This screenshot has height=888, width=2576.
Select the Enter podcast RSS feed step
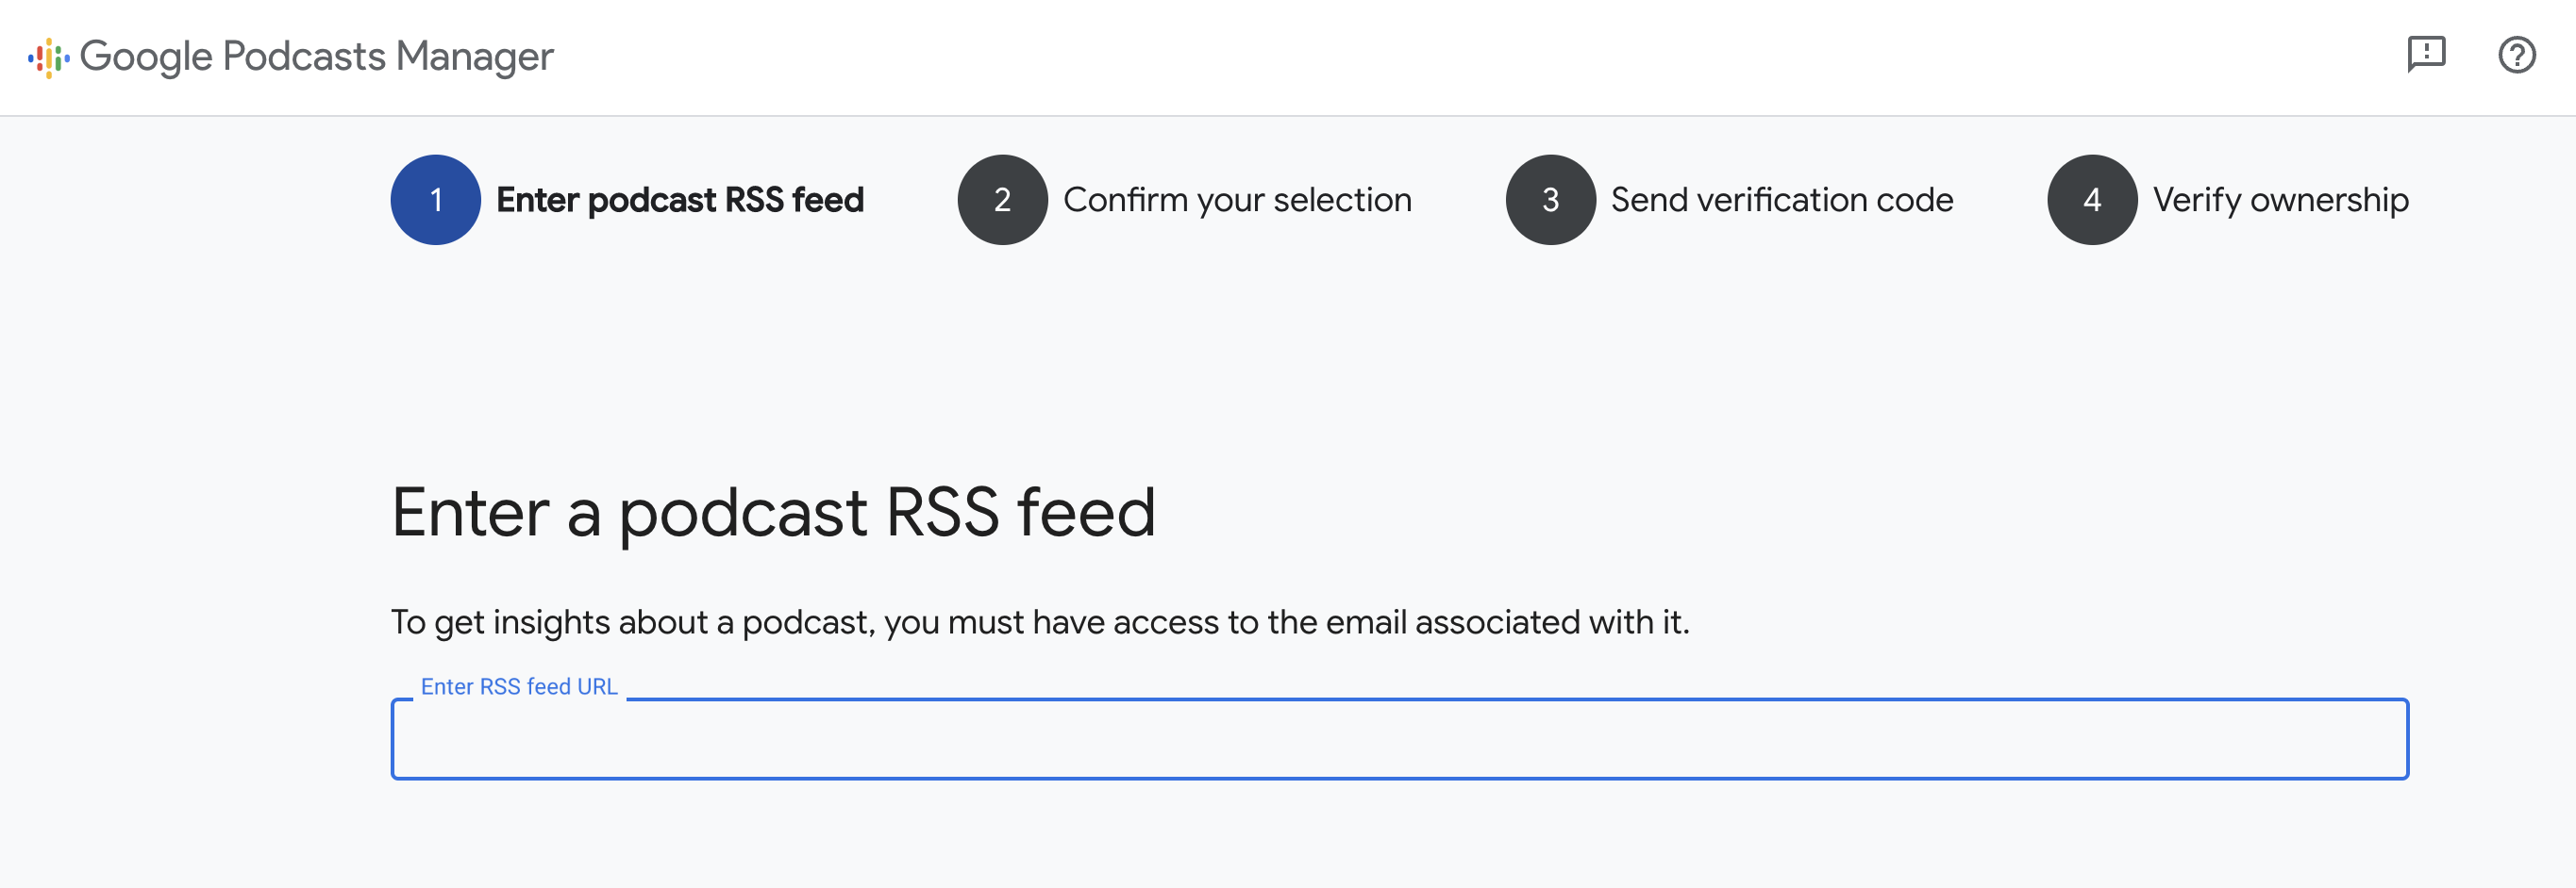click(679, 200)
